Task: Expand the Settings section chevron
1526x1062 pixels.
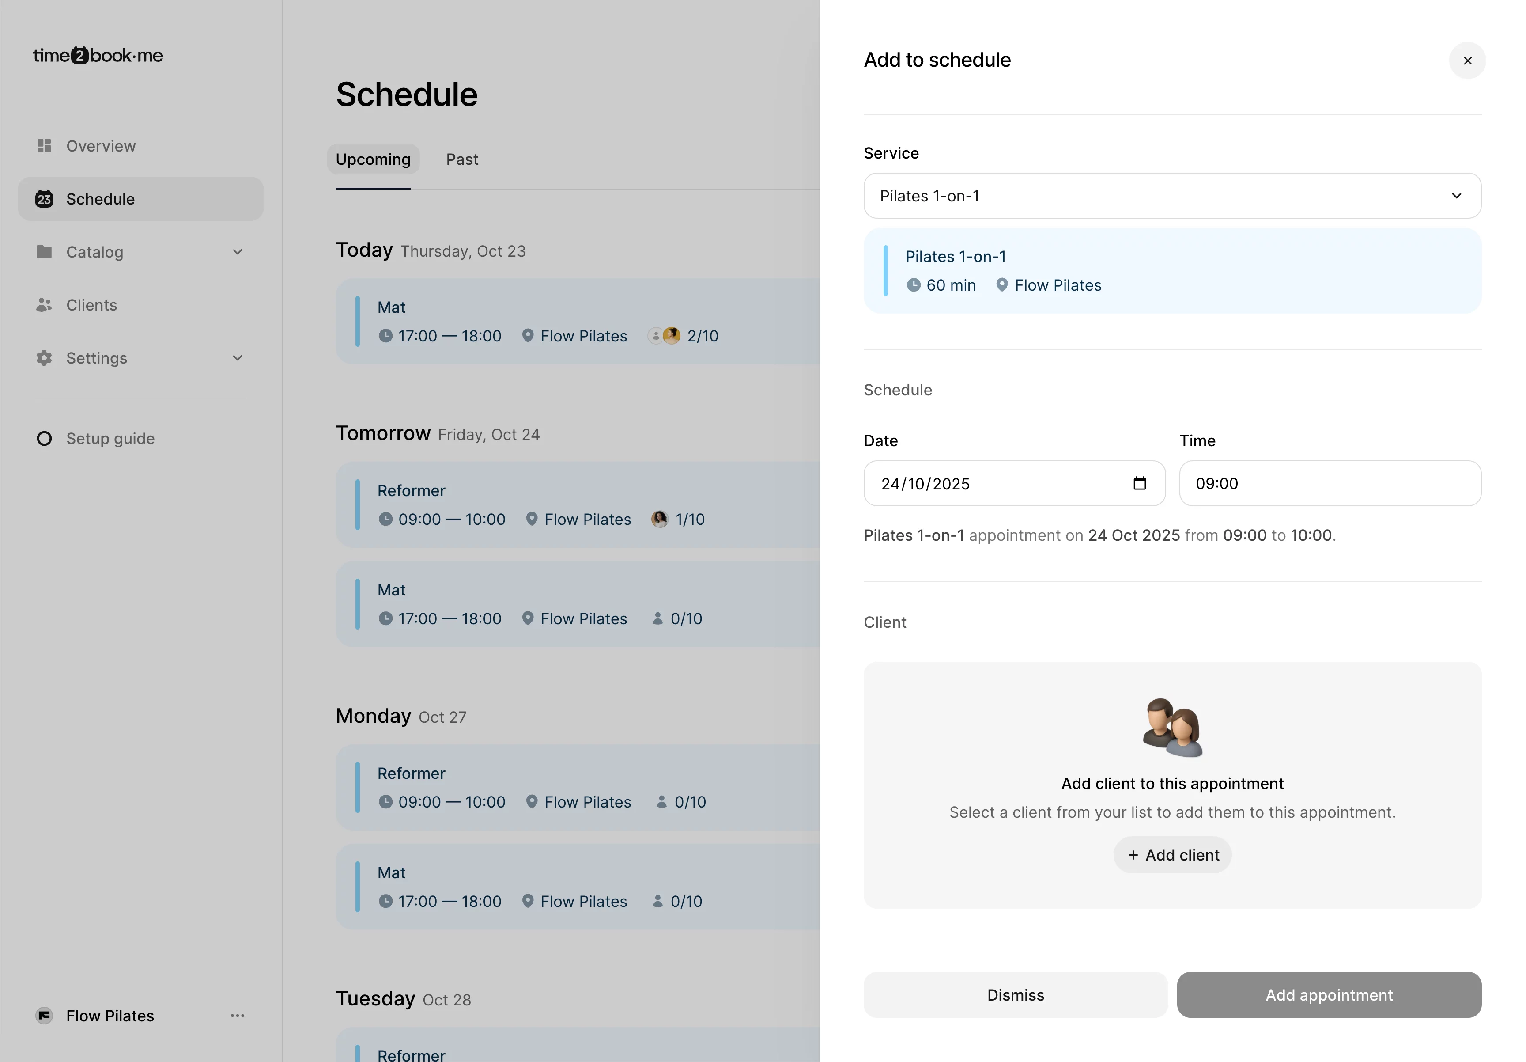Action: point(237,358)
